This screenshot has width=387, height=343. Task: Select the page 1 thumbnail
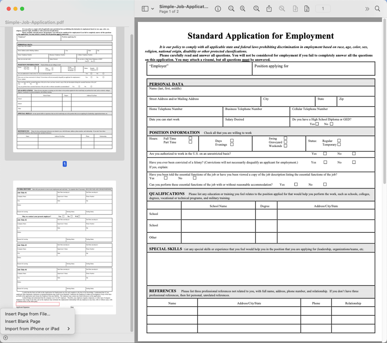tap(64, 89)
